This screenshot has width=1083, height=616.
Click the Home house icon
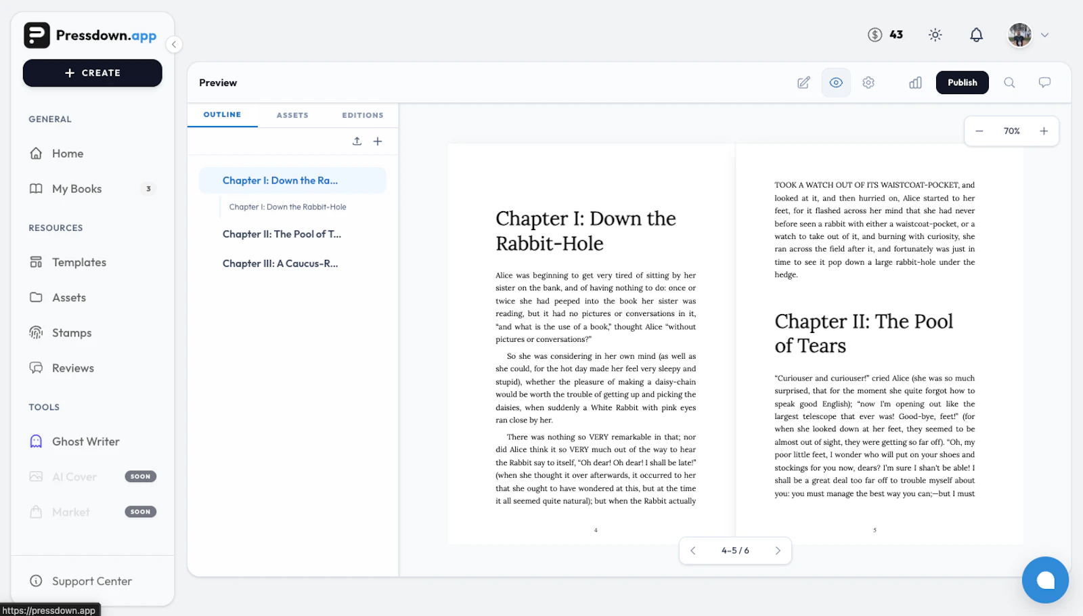36,154
